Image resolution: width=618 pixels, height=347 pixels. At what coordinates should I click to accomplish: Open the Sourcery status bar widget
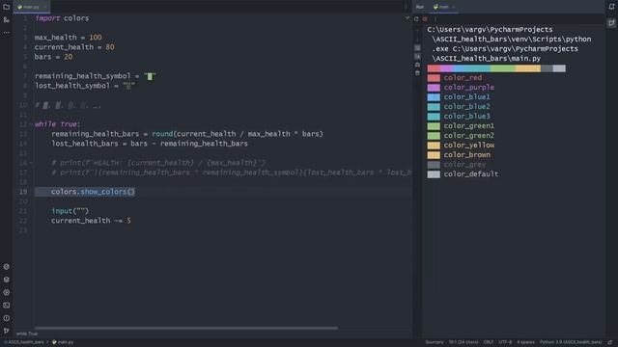(x=435, y=342)
